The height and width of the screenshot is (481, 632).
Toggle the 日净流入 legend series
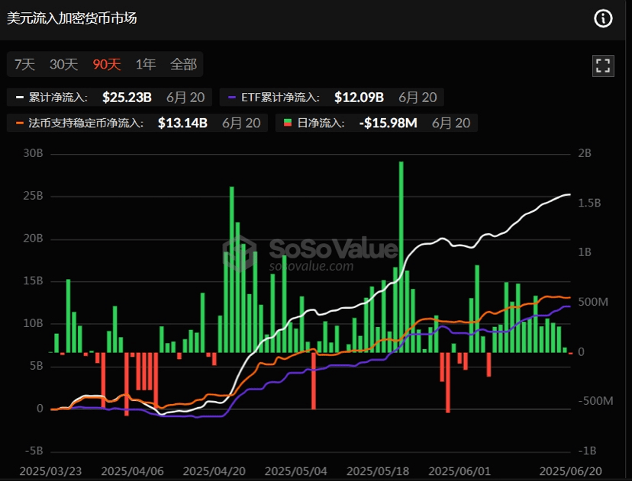pos(376,123)
